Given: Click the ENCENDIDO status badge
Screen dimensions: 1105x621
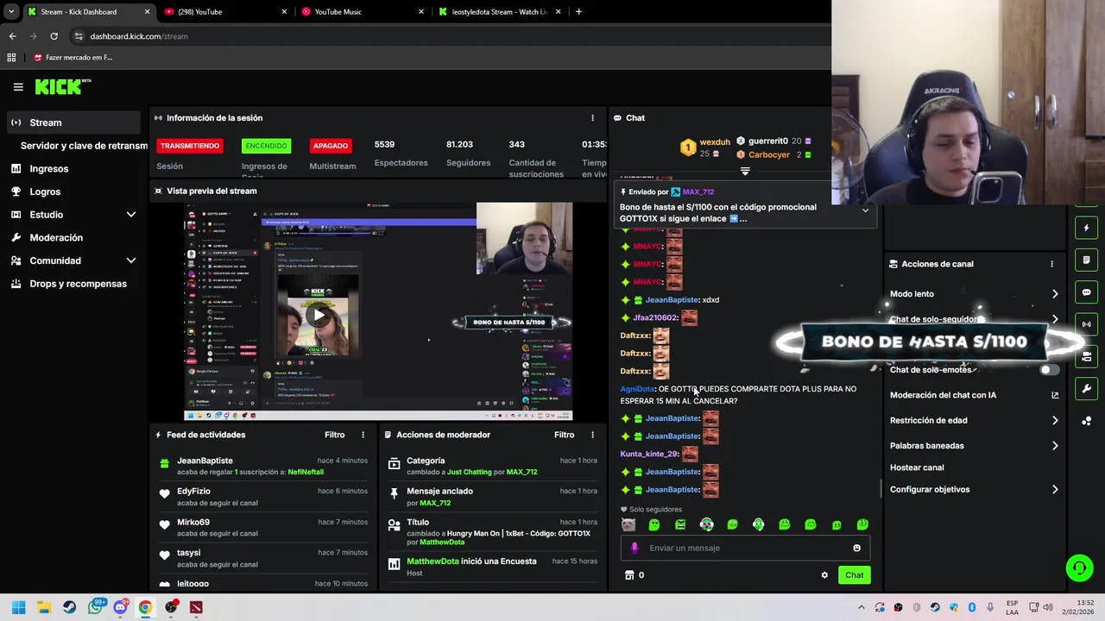Looking at the screenshot, I should (266, 146).
